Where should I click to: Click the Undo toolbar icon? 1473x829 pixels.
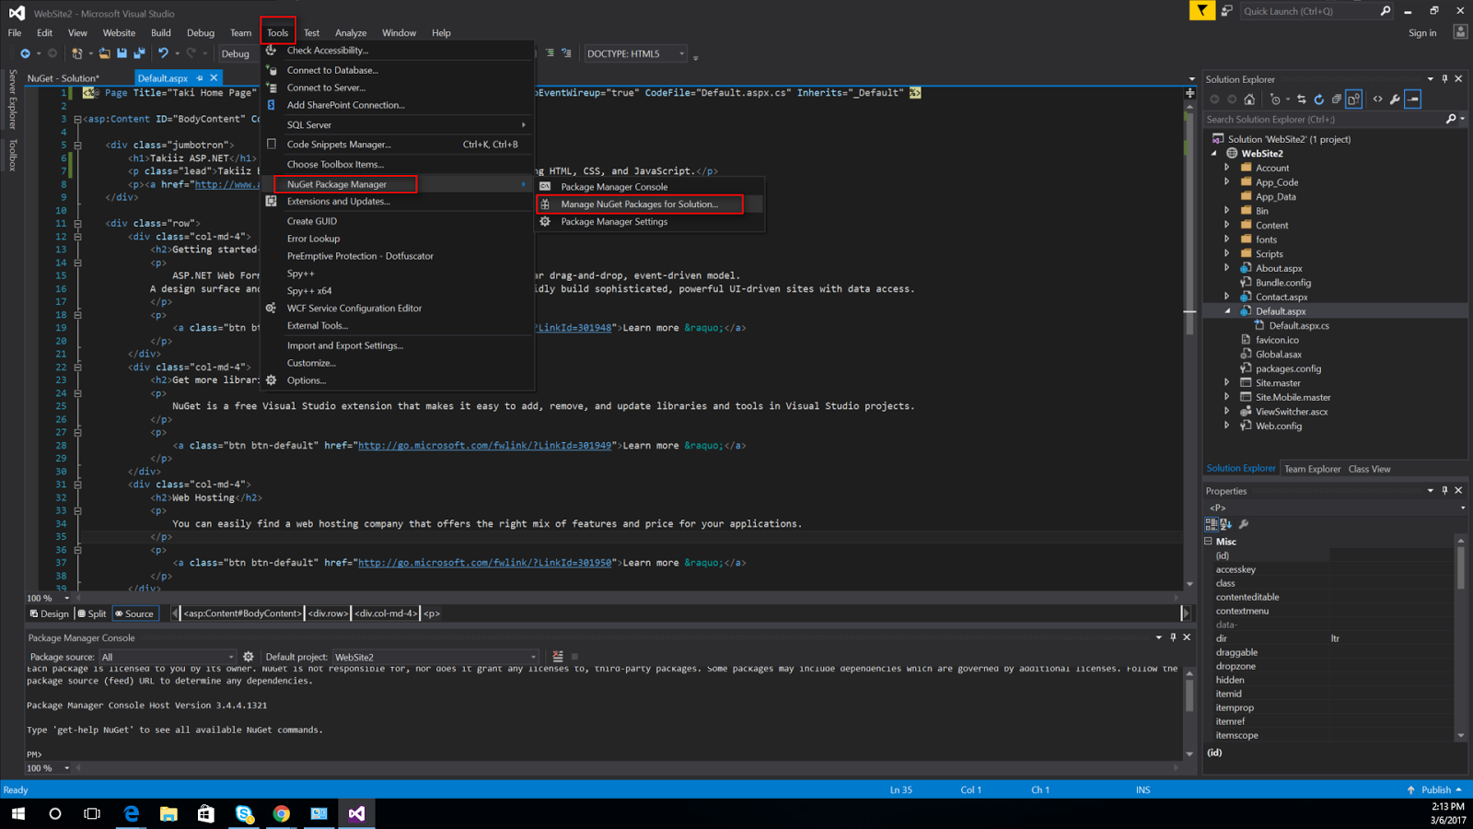pos(163,53)
